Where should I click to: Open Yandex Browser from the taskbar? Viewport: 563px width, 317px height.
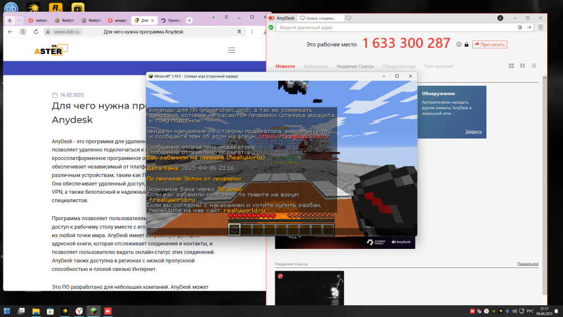point(79,311)
